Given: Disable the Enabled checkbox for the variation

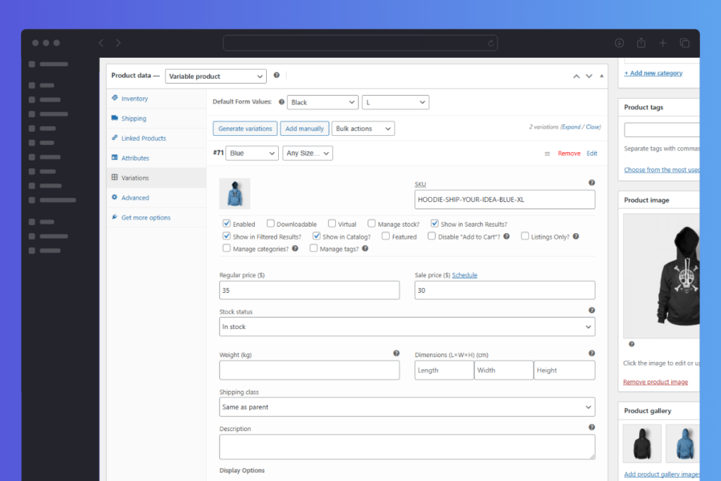Looking at the screenshot, I should click(x=226, y=223).
